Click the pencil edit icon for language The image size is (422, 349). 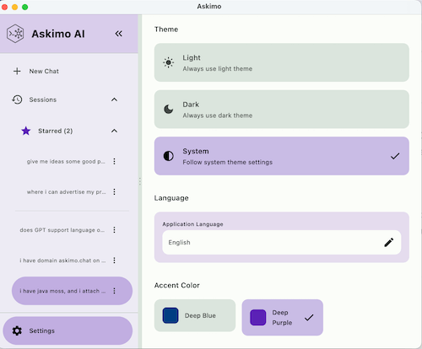pos(389,242)
